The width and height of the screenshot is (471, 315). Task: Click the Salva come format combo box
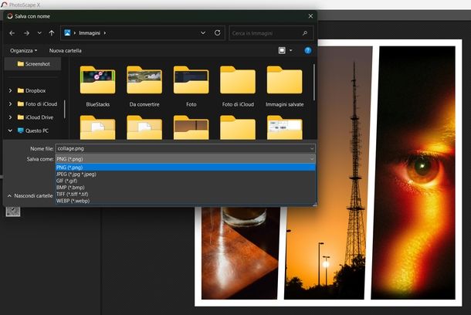(185, 159)
